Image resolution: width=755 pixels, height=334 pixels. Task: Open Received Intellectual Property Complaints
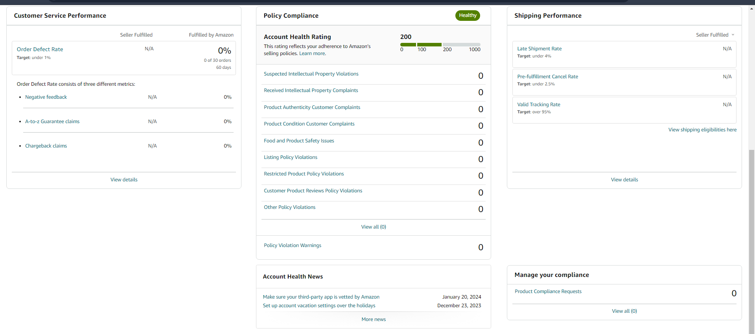pyautogui.click(x=311, y=90)
